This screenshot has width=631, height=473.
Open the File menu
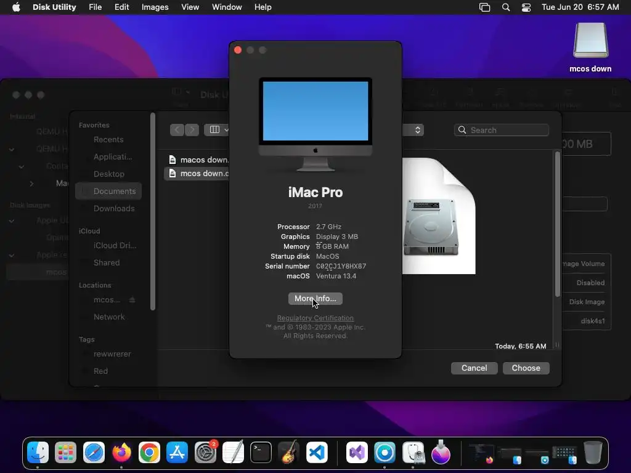pyautogui.click(x=95, y=7)
